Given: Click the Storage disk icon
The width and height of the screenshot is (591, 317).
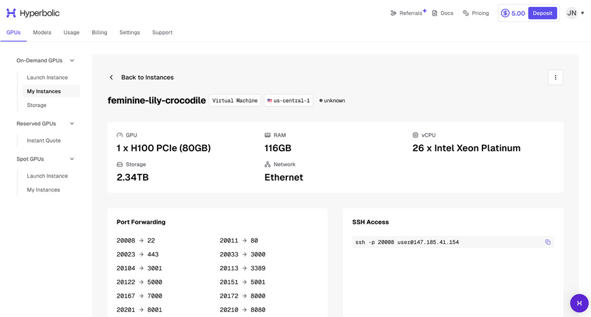Looking at the screenshot, I should (119, 164).
